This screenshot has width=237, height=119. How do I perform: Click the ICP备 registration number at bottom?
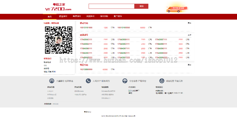[128, 116]
